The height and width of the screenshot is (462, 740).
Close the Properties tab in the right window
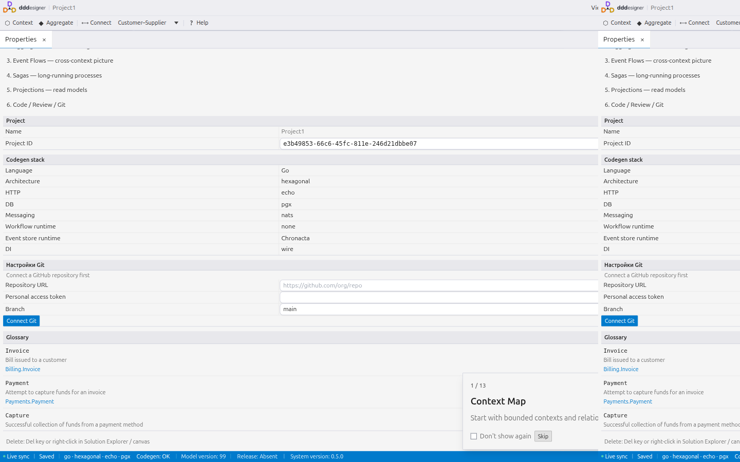[x=642, y=40]
